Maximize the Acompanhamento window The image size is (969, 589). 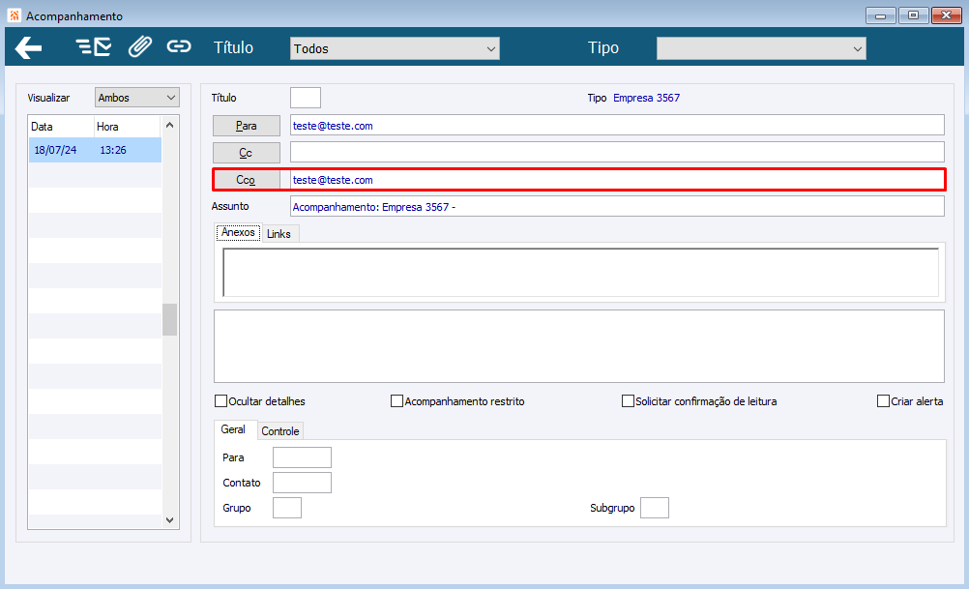pos(913,15)
